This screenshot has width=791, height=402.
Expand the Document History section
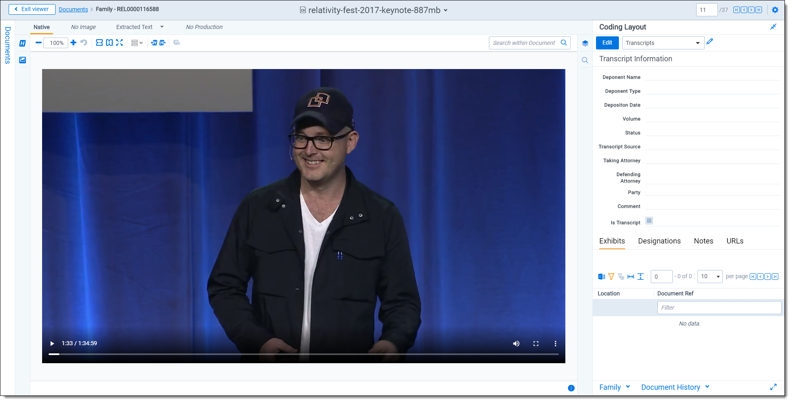click(674, 387)
